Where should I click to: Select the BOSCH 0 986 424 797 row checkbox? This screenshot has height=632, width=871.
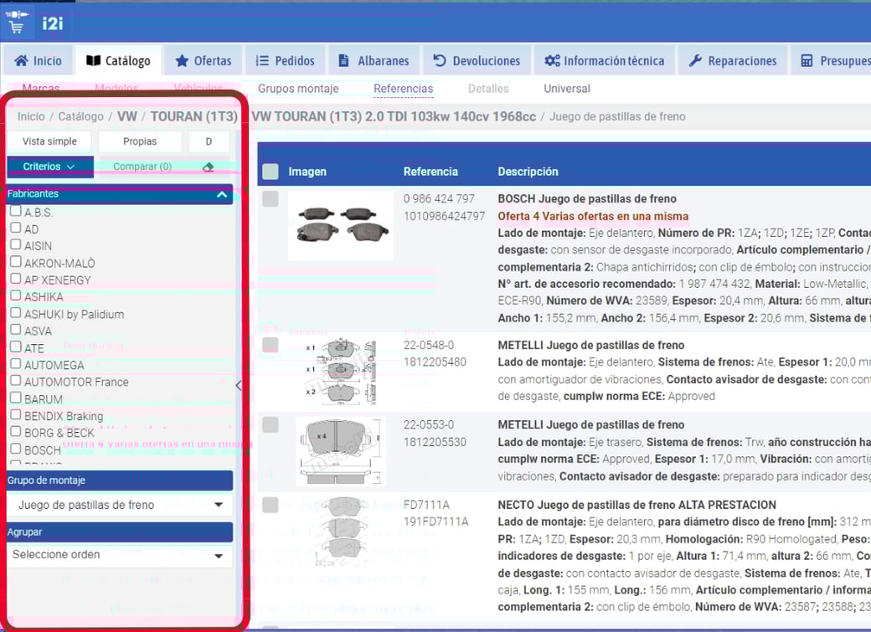click(x=271, y=198)
